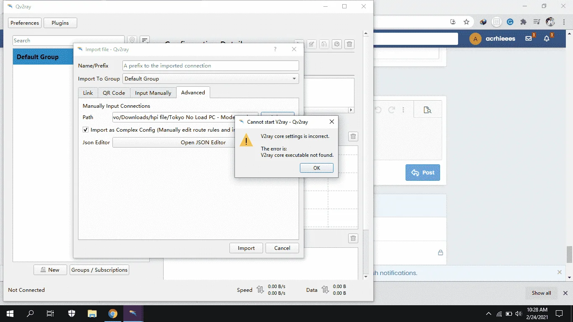Close the Chrome downloads bar
The image size is (573, 322).
click(565, 293)
